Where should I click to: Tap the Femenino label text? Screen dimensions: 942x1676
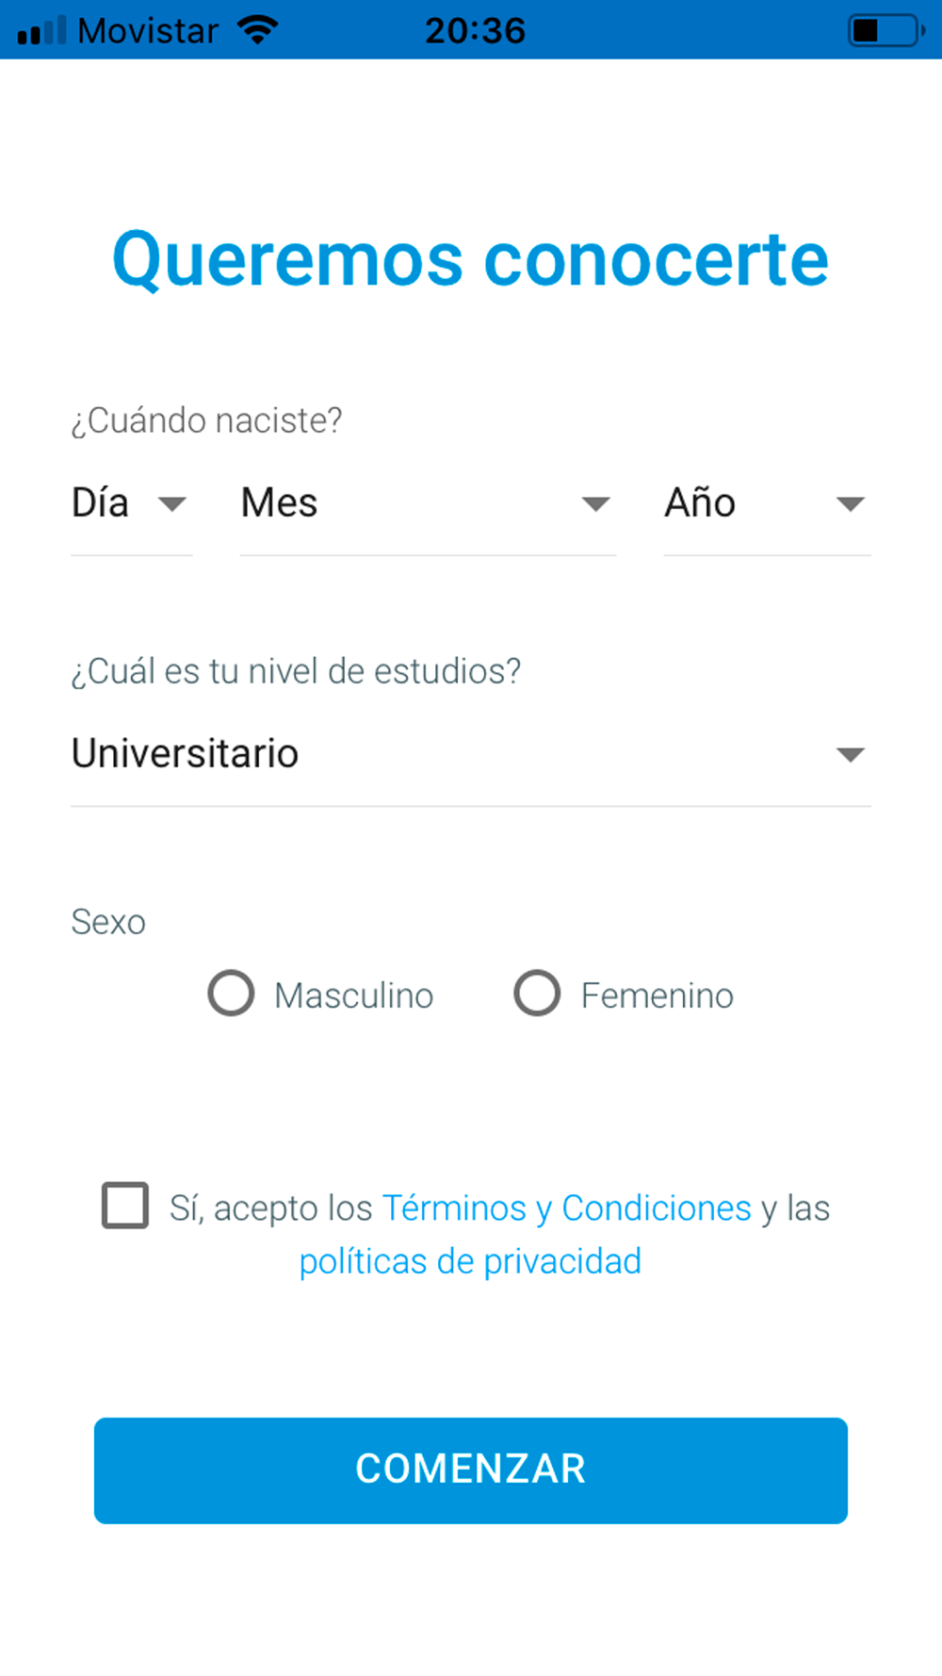point(658,995)
